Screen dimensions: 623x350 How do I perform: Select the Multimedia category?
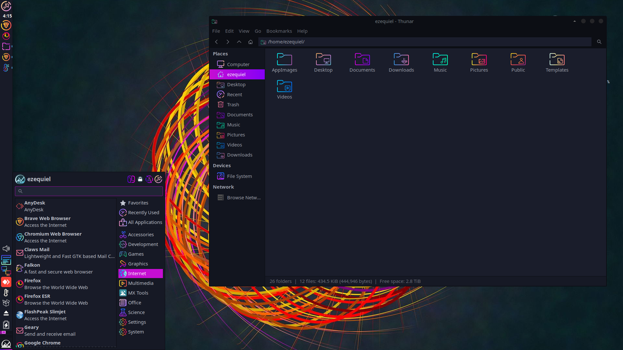141,283
